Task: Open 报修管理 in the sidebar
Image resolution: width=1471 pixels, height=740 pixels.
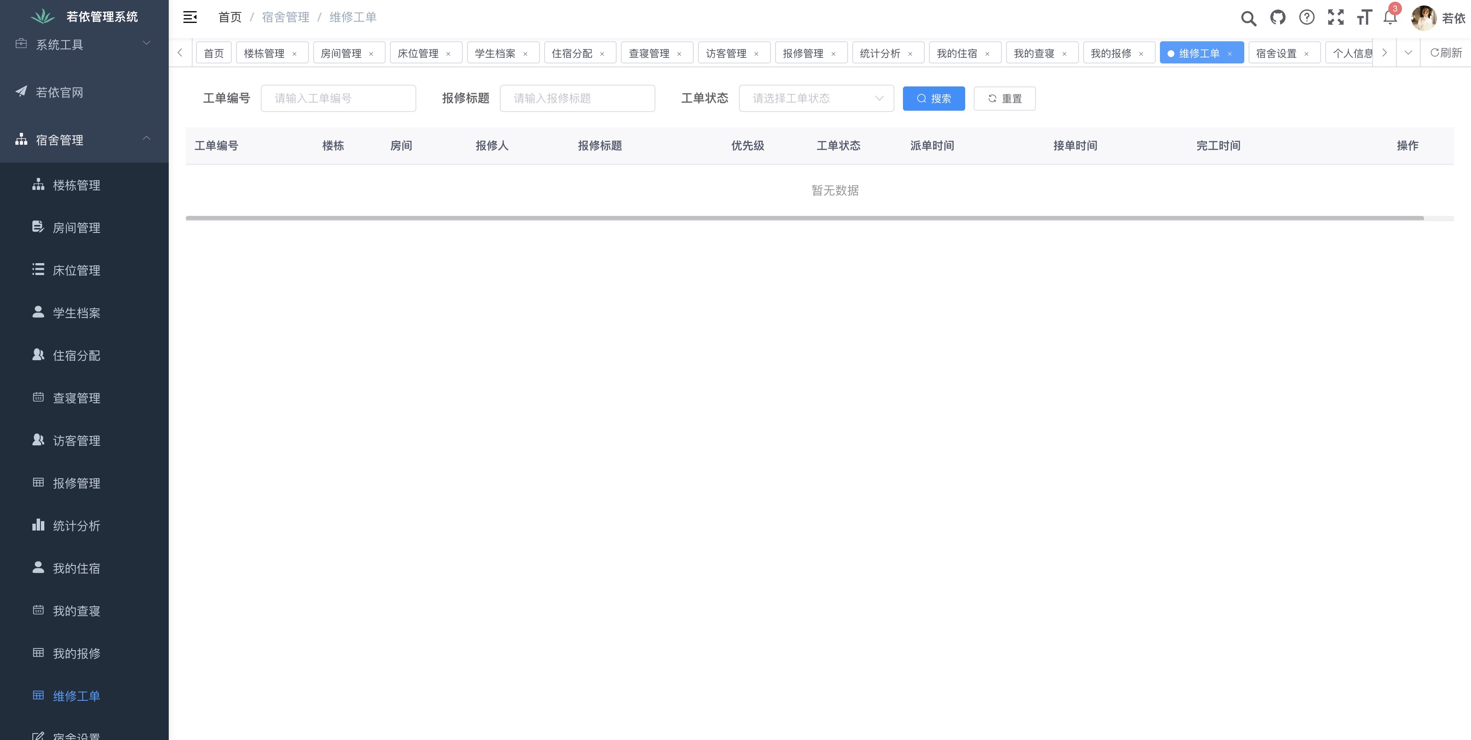Action: [x=84, y=483]
